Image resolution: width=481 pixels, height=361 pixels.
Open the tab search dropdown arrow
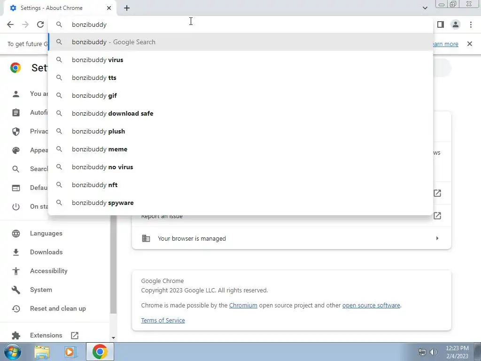[425, 8]
